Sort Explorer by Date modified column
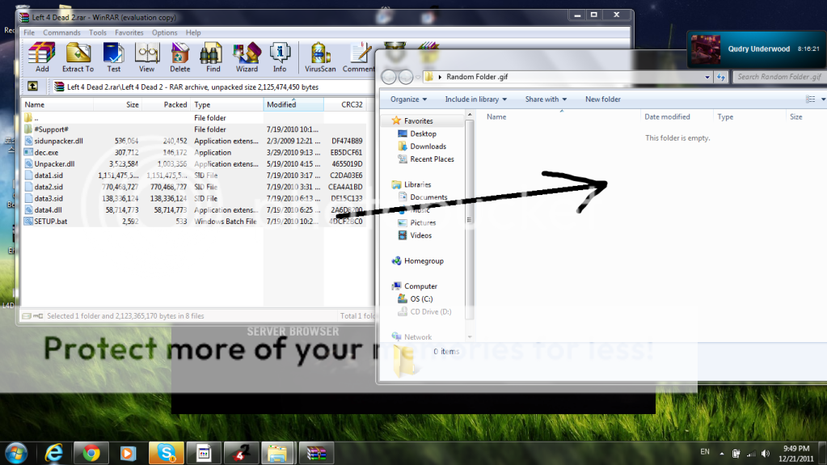This screenshot has width=827, height=465. 677,117
